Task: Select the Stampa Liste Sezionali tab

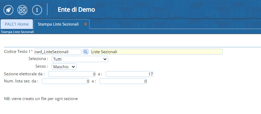Action: pos(58,24)
